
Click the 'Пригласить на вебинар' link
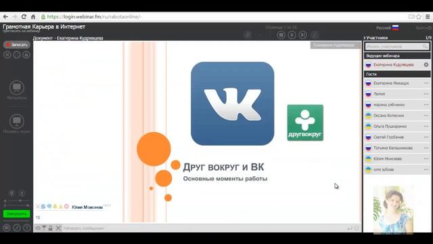click(x=21, y=31)
